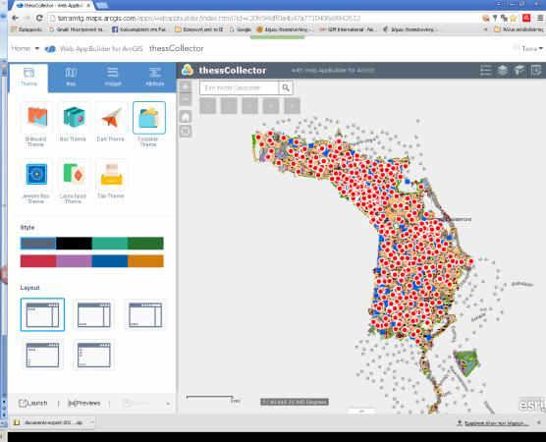Bookmark this page with star icon
This screenshot has width=546, height=442.
coord(513,18)
